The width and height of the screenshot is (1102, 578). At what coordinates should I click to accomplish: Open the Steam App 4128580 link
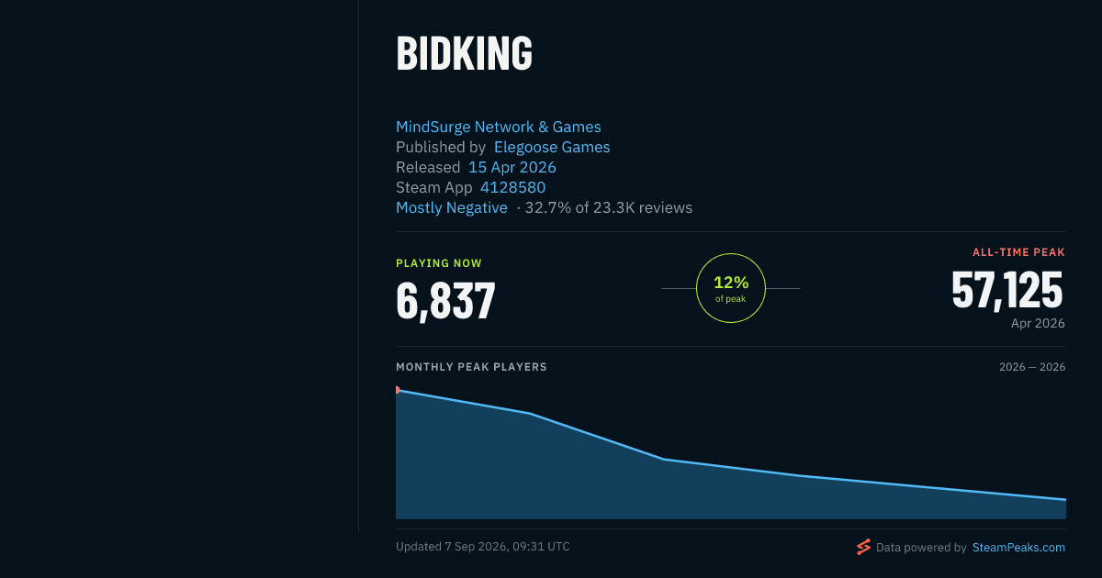(512, 187)
